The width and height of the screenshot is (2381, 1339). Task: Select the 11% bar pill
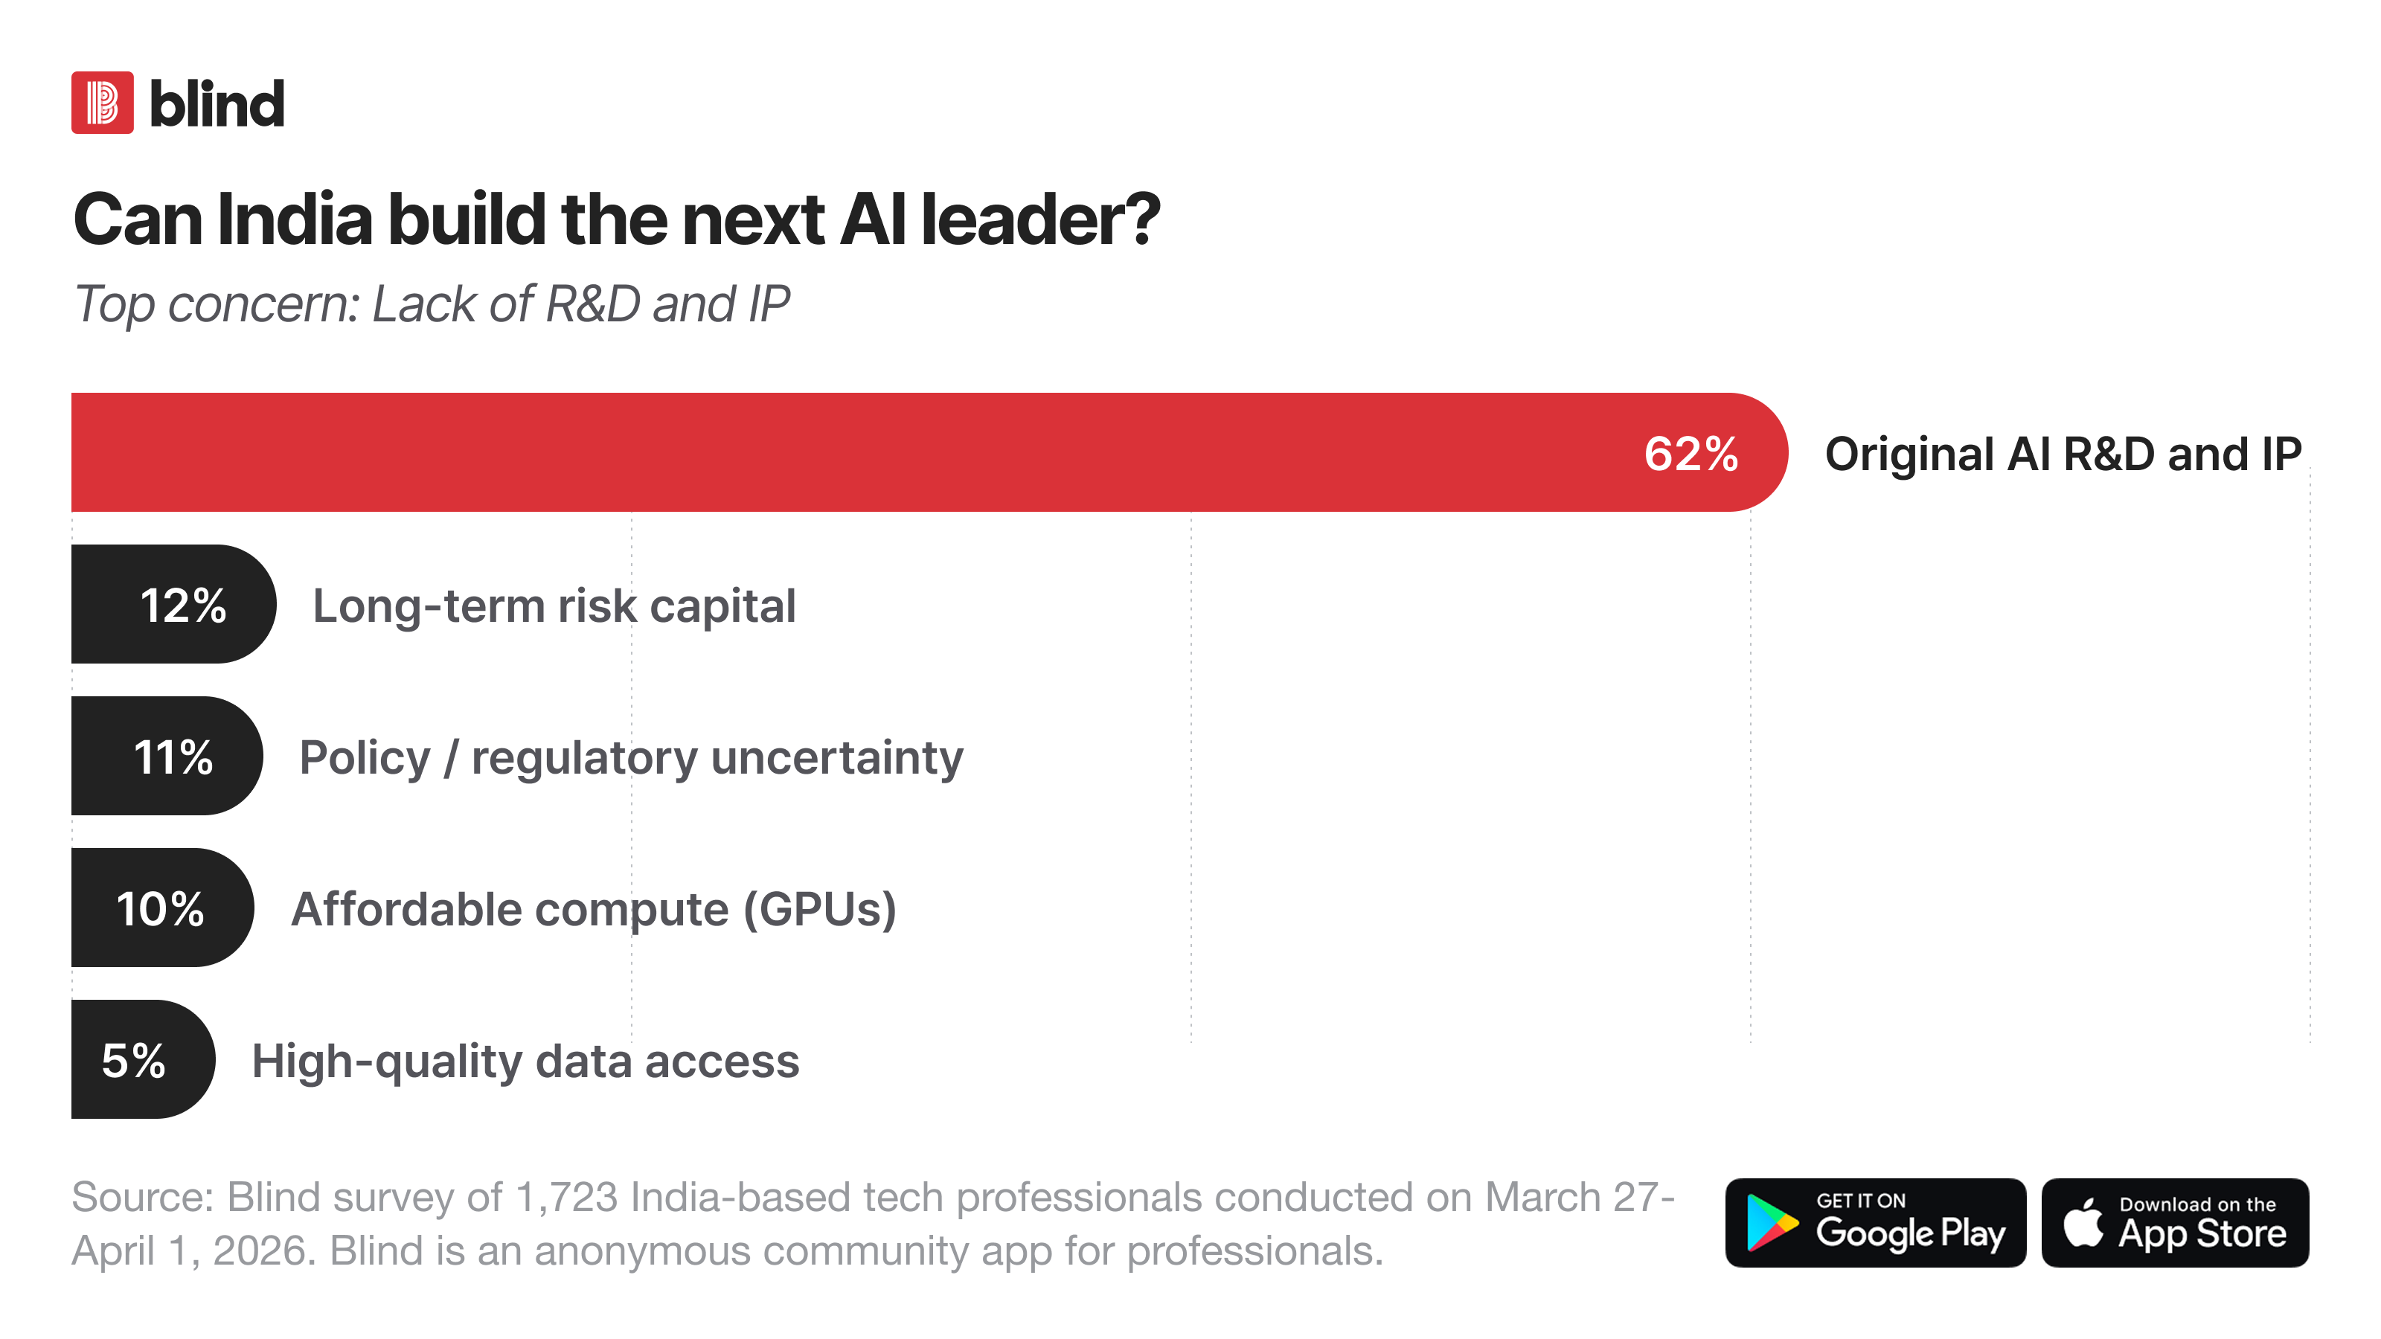pos(167,756)
